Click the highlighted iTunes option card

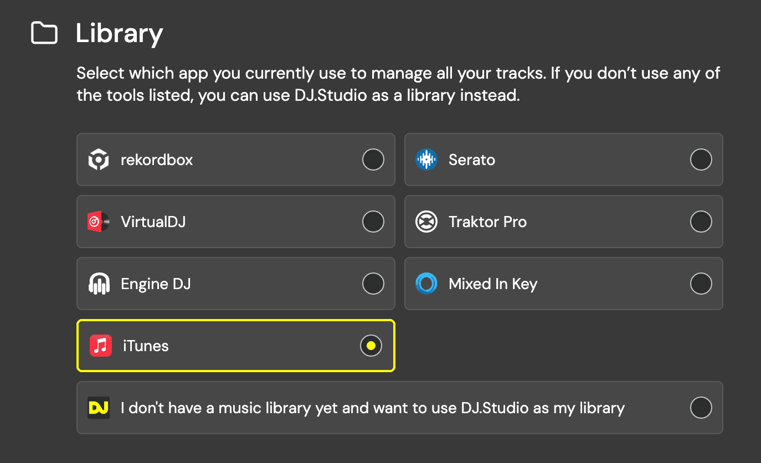(235, 346)
